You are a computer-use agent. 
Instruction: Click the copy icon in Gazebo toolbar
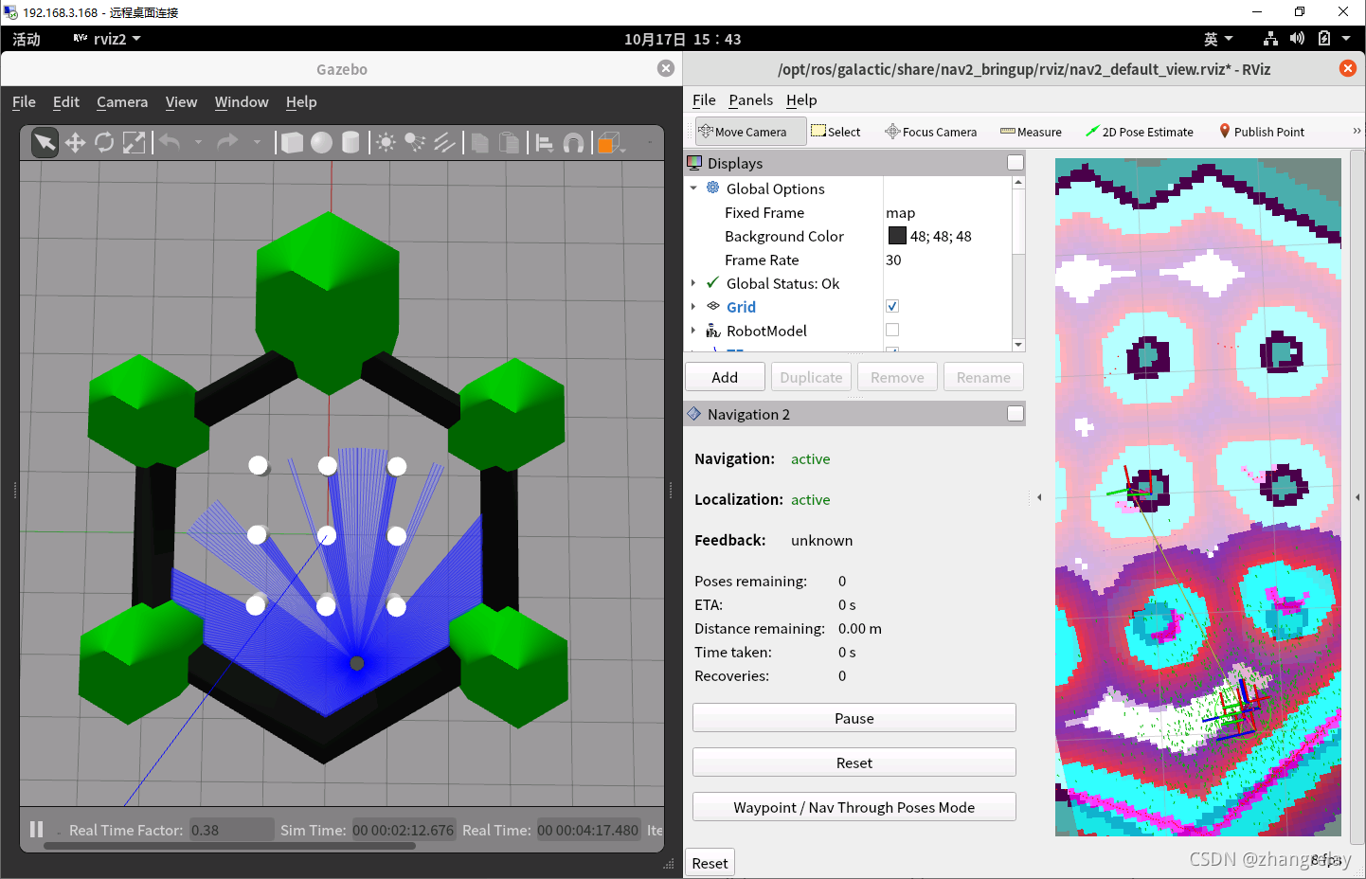pos(480,142)
